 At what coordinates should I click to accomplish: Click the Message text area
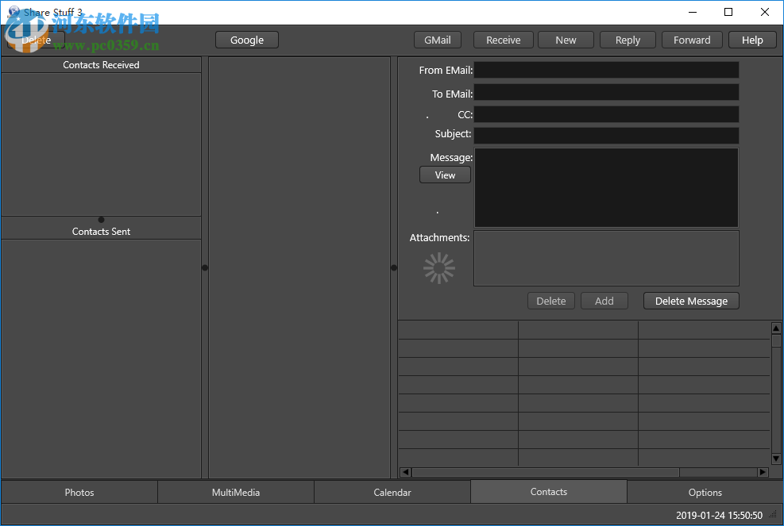point(606,187)
